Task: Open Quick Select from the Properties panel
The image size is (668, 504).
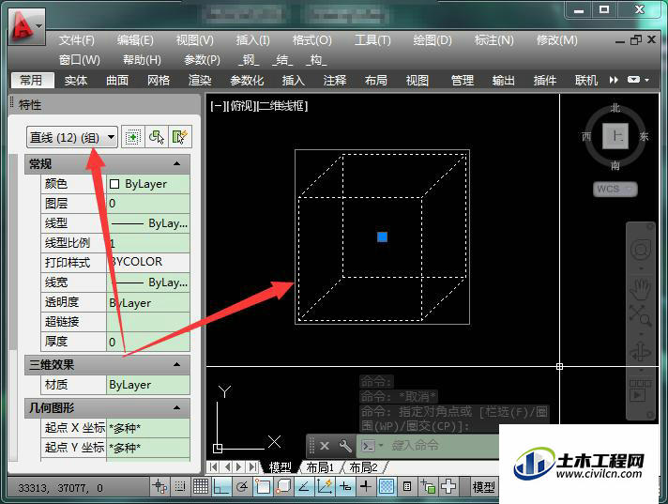Action: [180, 137]
